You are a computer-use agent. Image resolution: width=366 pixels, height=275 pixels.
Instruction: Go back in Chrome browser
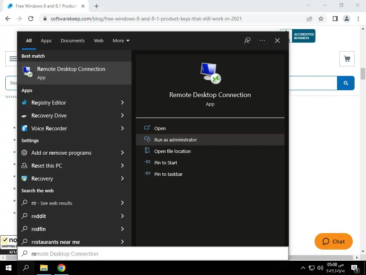[x=8, y=19]
